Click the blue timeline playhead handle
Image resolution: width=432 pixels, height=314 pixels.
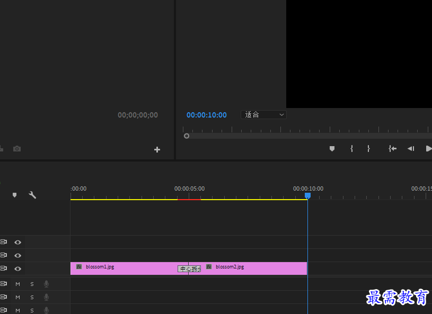point(308,195)
